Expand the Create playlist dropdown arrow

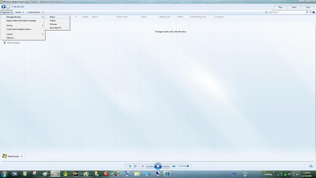pos(43,12)
